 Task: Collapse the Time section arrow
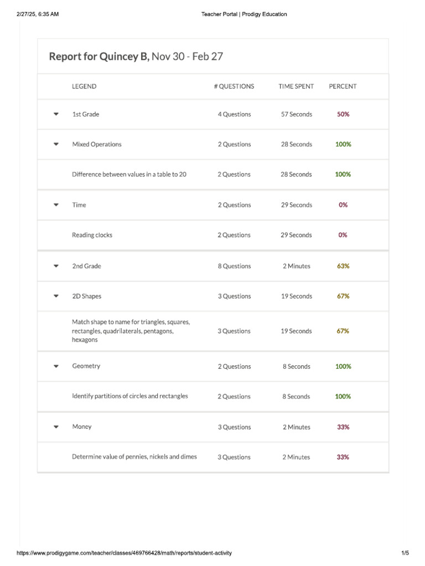pos(56,205)
